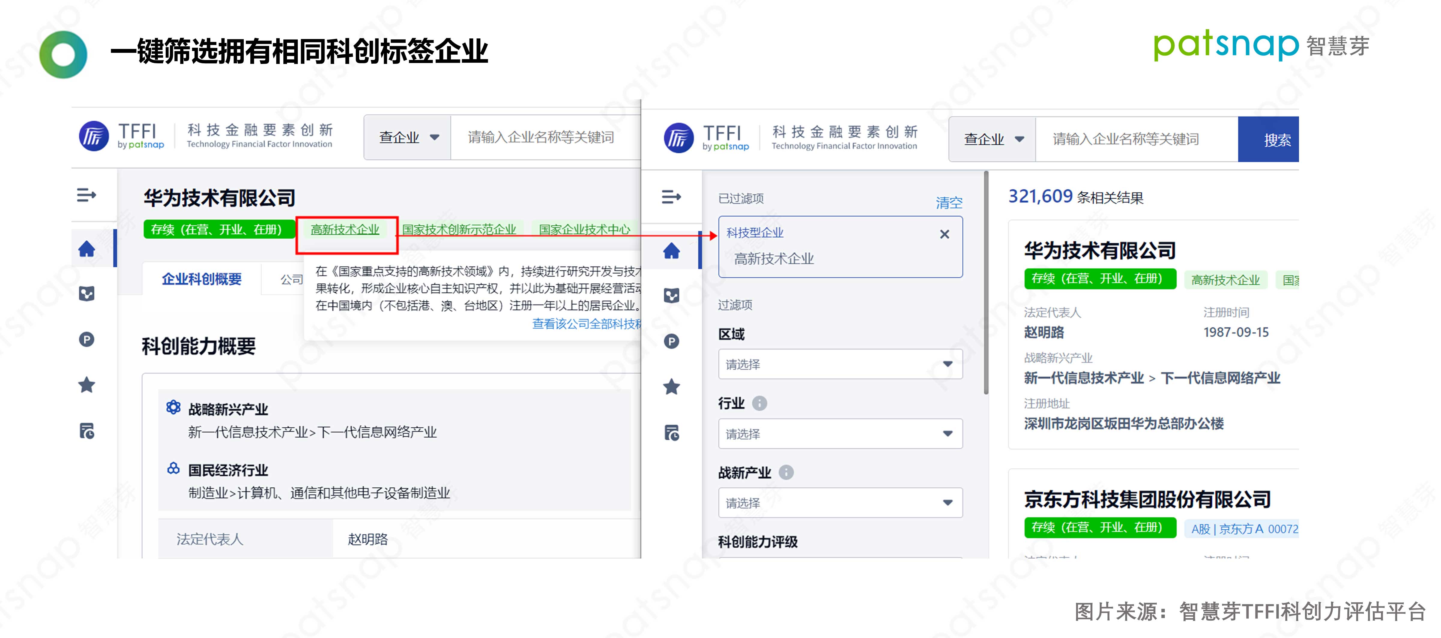Click the 高新技术企业 tag on Huawei page
Screen dimensions: 1441x638
[345, 230]
